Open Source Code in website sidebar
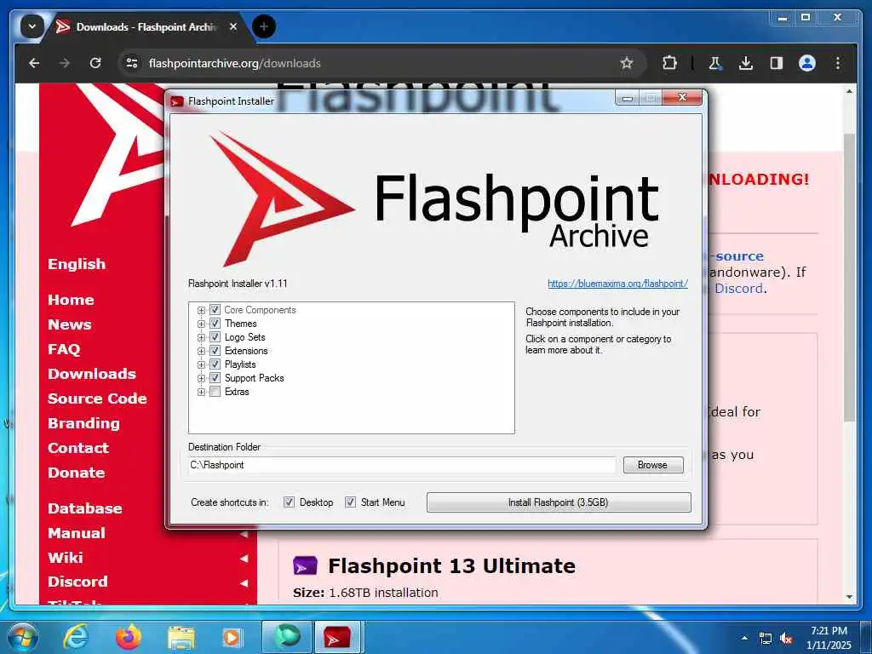 point(97,399)
